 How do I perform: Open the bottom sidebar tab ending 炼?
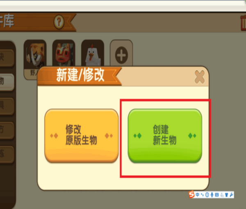(6, 154)
